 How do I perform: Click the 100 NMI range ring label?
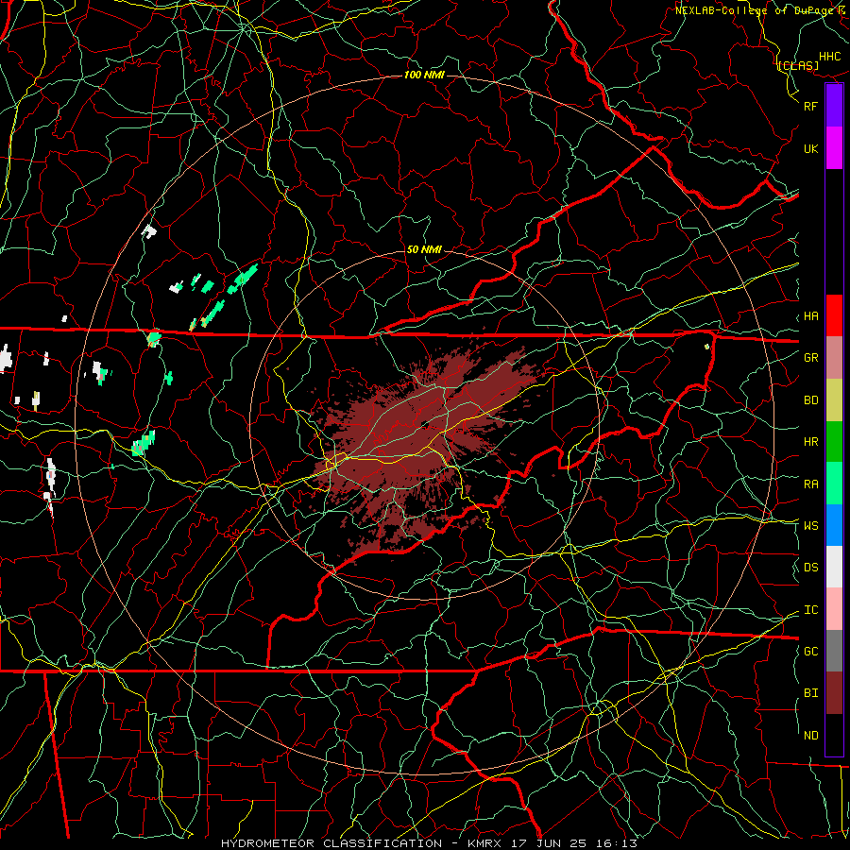pyautogui.click(x=424, y=75)
